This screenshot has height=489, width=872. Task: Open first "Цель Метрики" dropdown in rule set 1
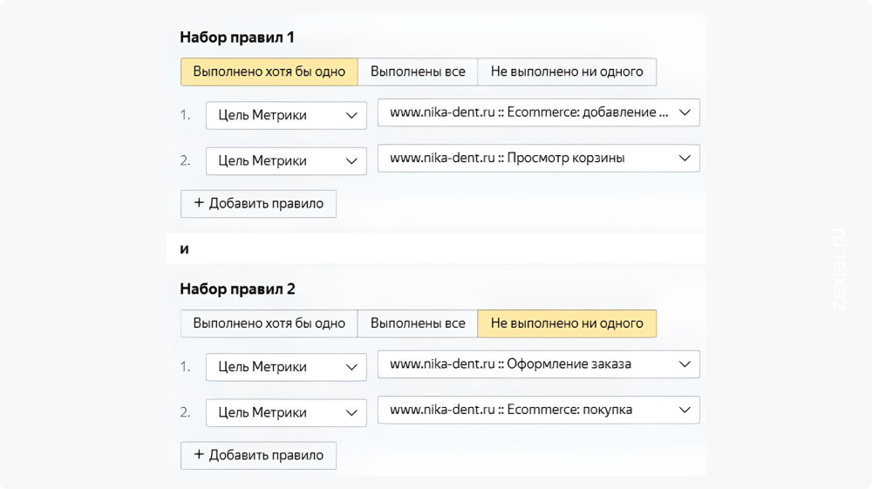(286, 115)
